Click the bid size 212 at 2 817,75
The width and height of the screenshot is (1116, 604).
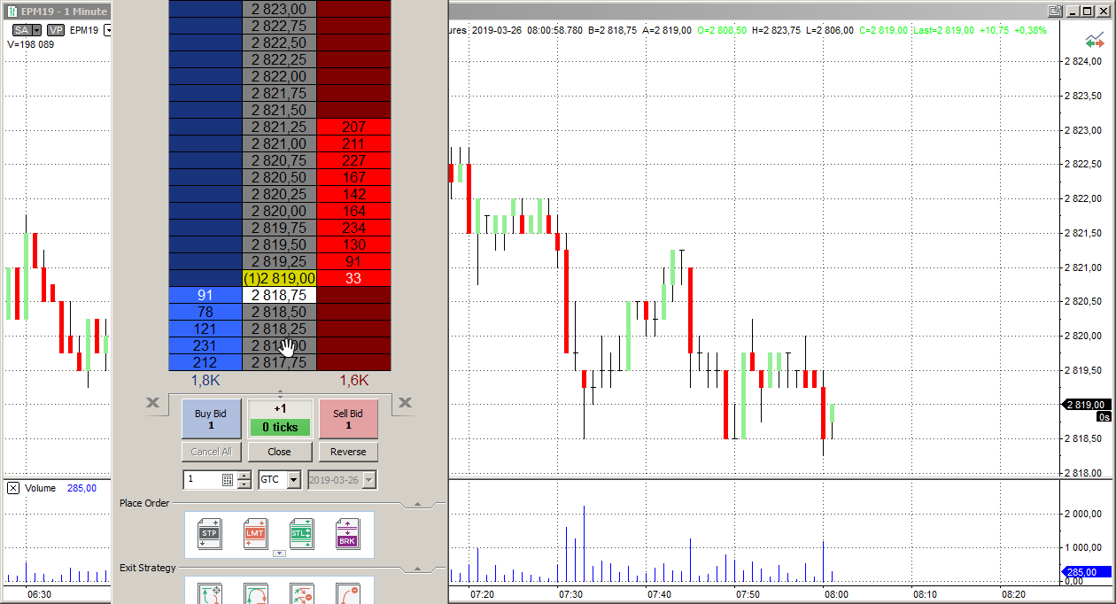click(x=205, y=362)
